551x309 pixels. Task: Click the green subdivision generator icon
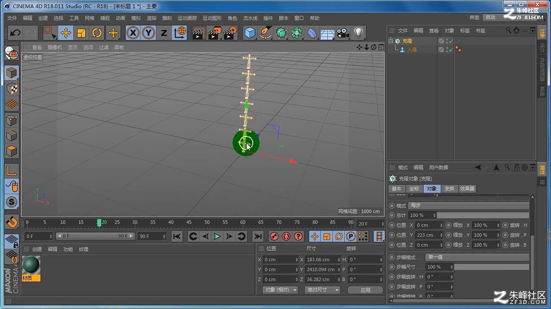pyautogui.click(x=281, y=33)
